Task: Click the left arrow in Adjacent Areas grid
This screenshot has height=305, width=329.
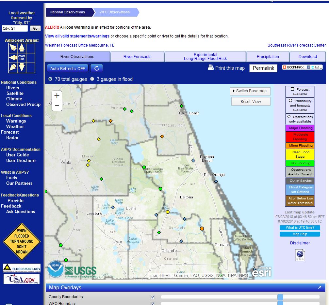Action: point(13,58)
